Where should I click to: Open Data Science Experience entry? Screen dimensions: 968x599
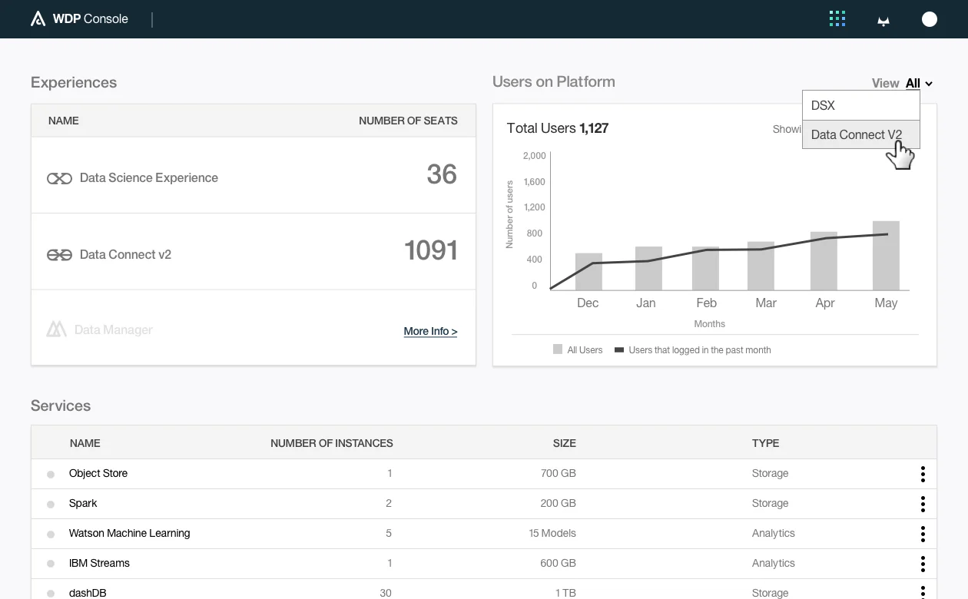149,177
